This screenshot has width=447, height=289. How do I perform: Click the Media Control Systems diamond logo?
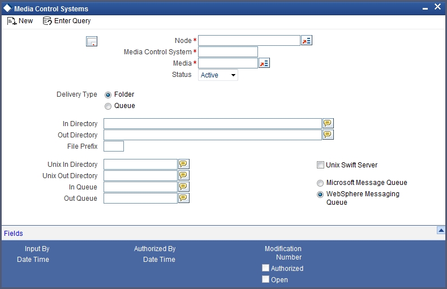point(7,8)
